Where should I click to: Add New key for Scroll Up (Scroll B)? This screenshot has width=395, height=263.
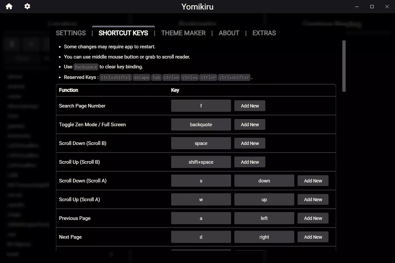pos(250,162)
